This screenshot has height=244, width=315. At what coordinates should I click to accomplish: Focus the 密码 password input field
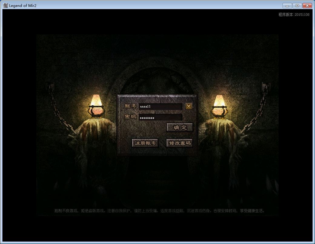point(160,117)
